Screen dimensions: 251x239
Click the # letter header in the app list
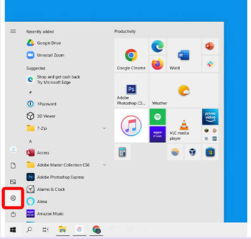(30, 92)
